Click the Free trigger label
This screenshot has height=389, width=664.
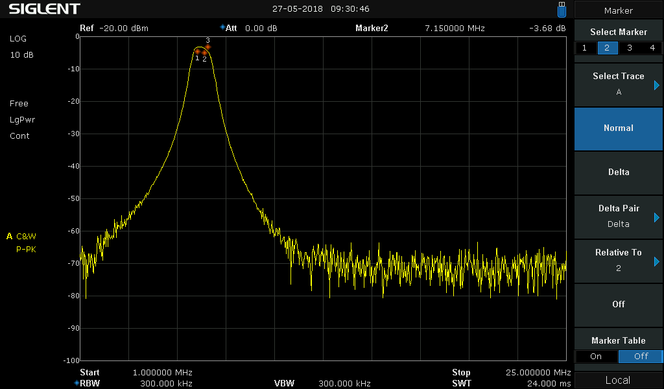click(x=19, y=104)
